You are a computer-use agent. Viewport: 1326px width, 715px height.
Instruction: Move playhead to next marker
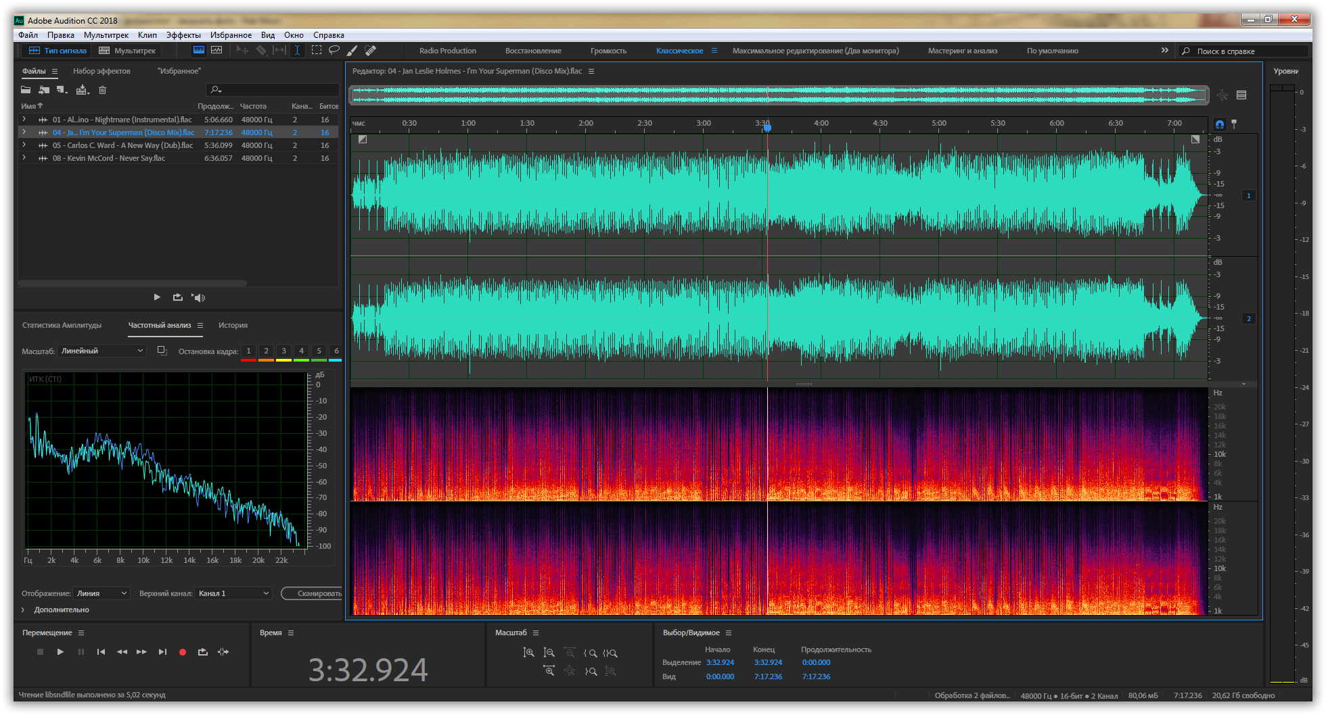point(162,652)
